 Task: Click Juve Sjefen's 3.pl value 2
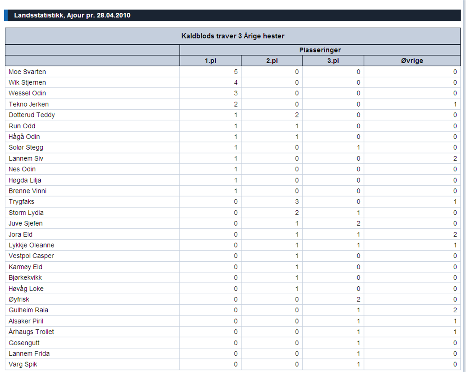(358, 223)
